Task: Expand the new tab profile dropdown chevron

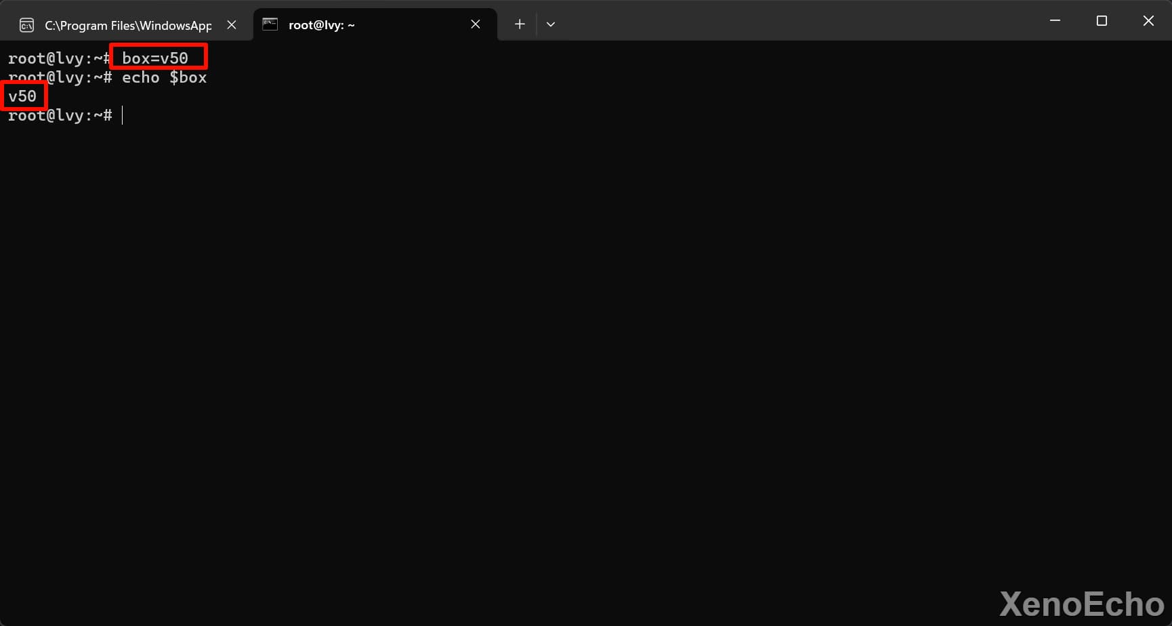Action: tap(551, 24)
